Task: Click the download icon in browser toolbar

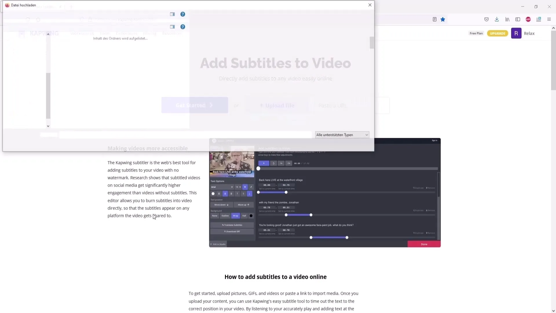Action: [496, 19]
